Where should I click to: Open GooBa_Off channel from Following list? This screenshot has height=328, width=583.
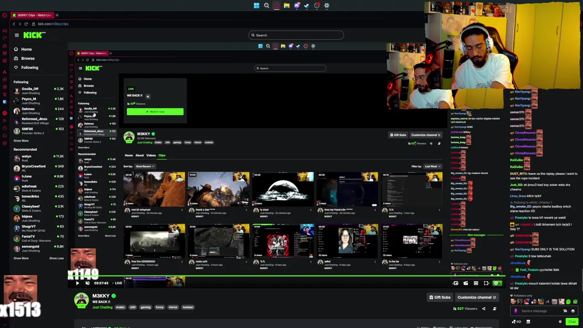pyautogui.click(x=39, y=91)
